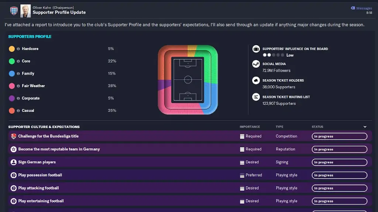Open the Play possession football expectation
The image size is (378, 212).
coord(40,175)
